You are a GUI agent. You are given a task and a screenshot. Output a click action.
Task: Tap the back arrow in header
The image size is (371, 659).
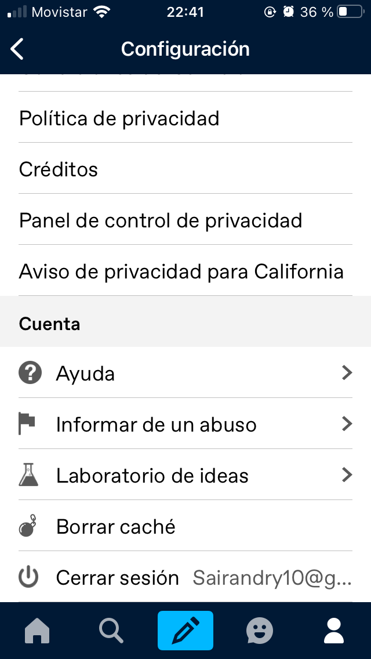[17, 49]
